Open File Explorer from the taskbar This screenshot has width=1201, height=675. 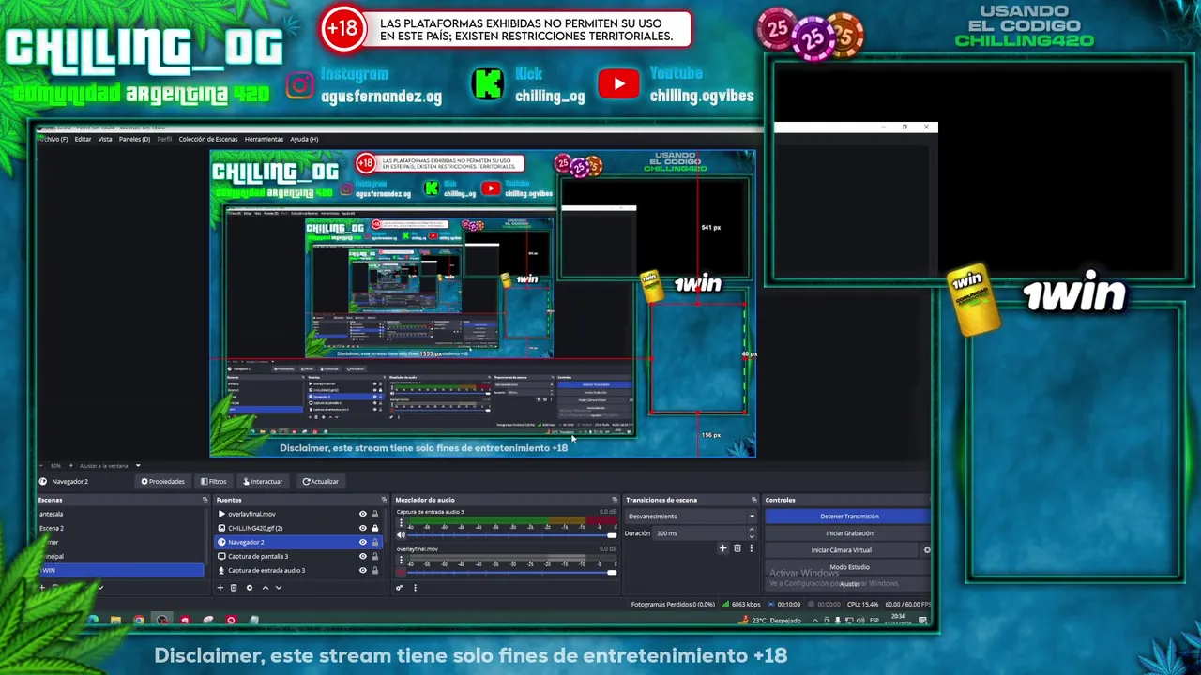(x=115, y=620)
